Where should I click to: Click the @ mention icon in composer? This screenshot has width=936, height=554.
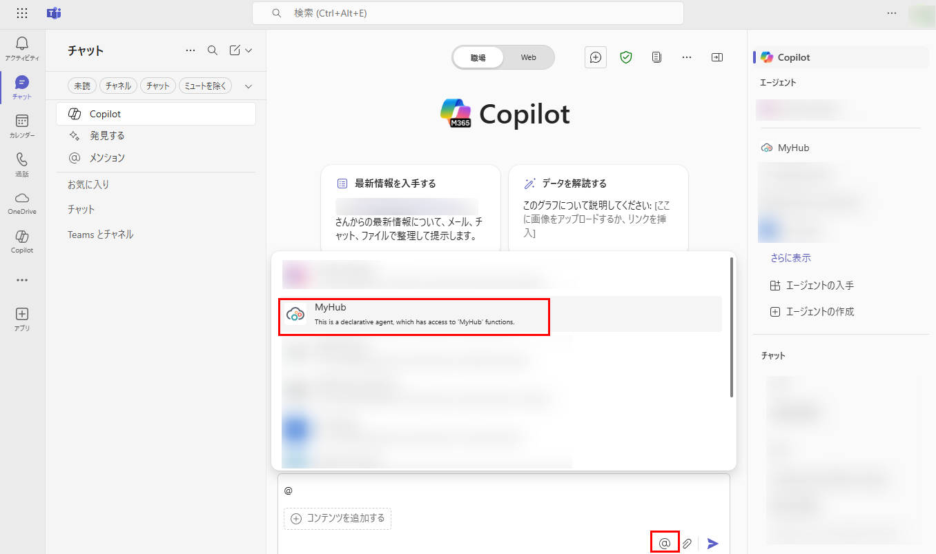(665, 543)
